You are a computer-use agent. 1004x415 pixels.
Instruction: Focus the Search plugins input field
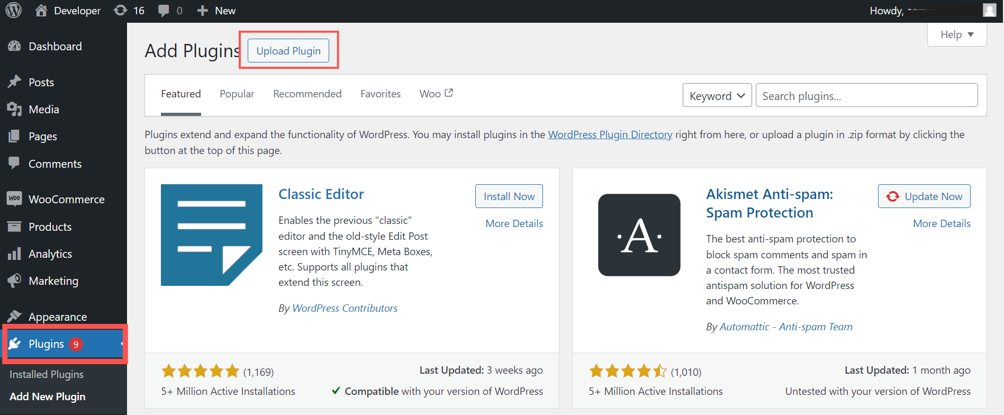(867, 95)
